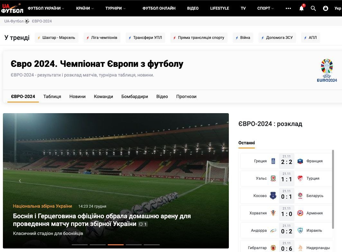Expand the Турніри dropdown menu
The image size is (342, 252).
click(x=115, y=8)
